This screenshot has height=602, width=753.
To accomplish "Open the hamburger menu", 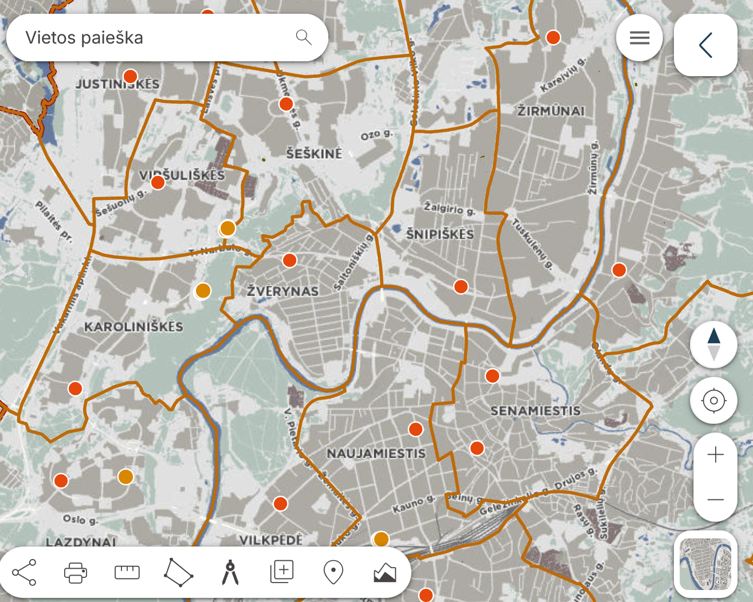I will (x=640, y=38).
